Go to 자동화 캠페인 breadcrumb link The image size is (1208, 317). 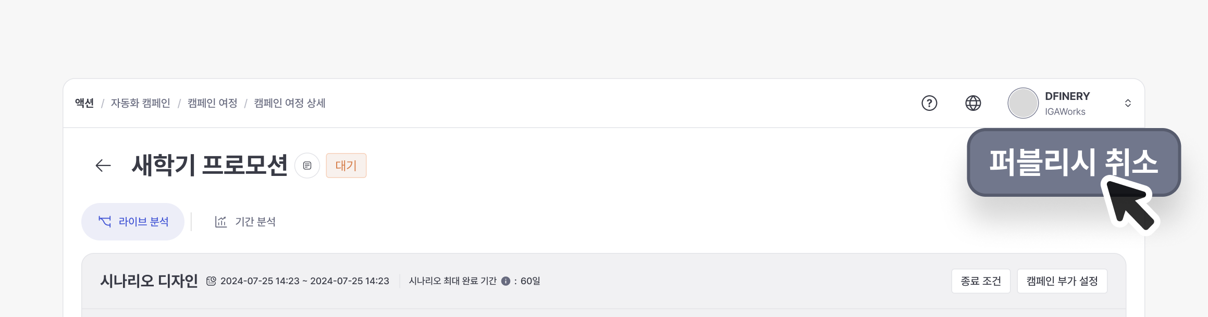point(140,103)
